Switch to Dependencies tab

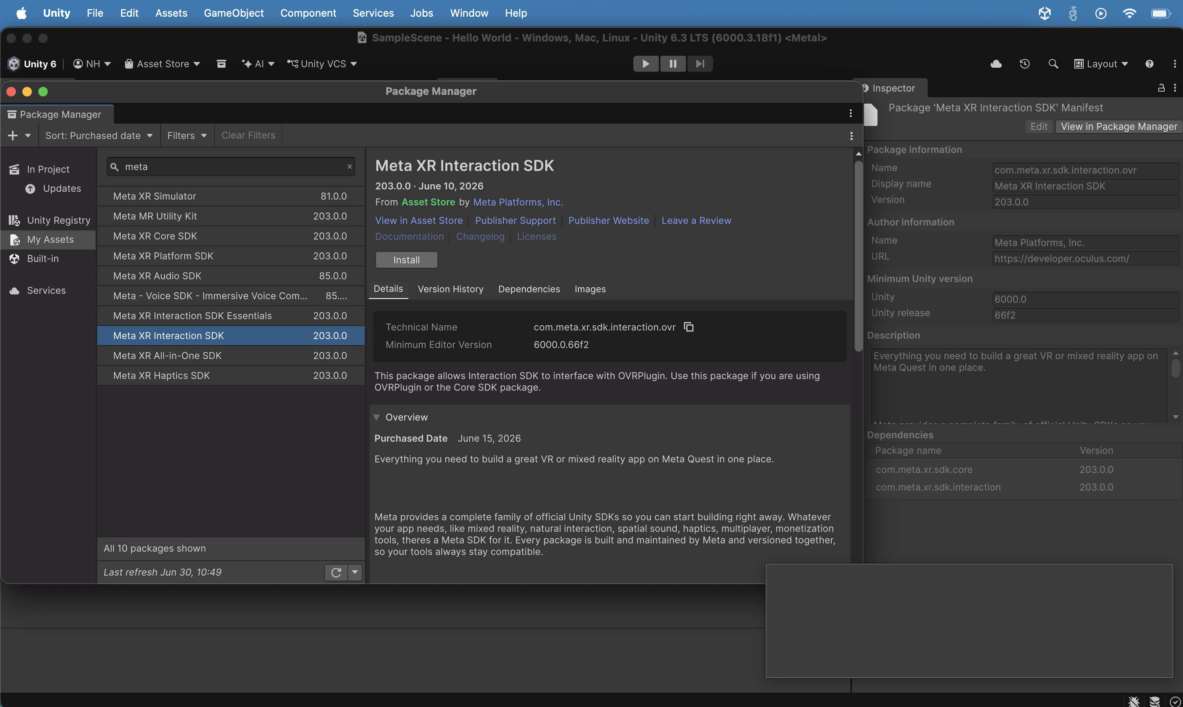[529, 289]
